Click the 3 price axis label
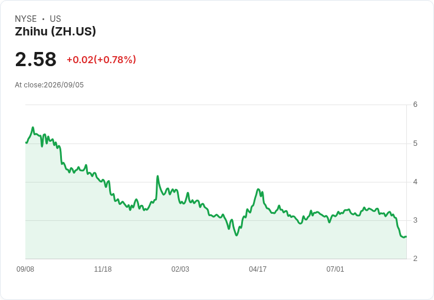Viewport: 434px width, 300px height. [415, 220]
